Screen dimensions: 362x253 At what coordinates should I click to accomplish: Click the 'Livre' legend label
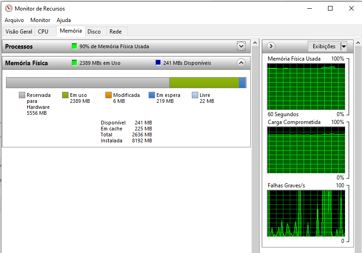205,95
